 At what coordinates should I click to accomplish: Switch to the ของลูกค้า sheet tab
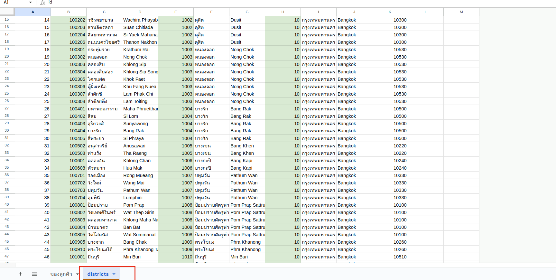click(61, 274)
